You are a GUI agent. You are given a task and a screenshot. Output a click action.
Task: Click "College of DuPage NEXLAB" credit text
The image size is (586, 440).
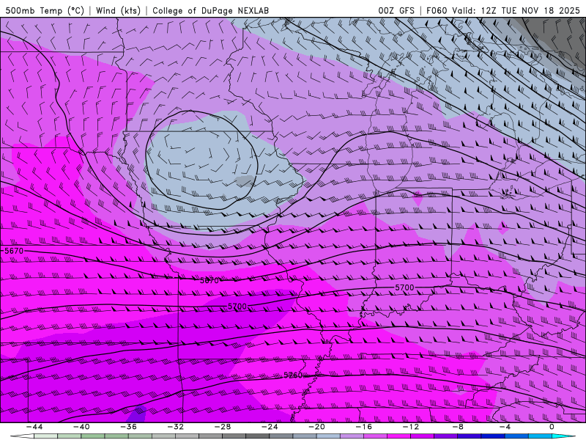tap(210, 10)
